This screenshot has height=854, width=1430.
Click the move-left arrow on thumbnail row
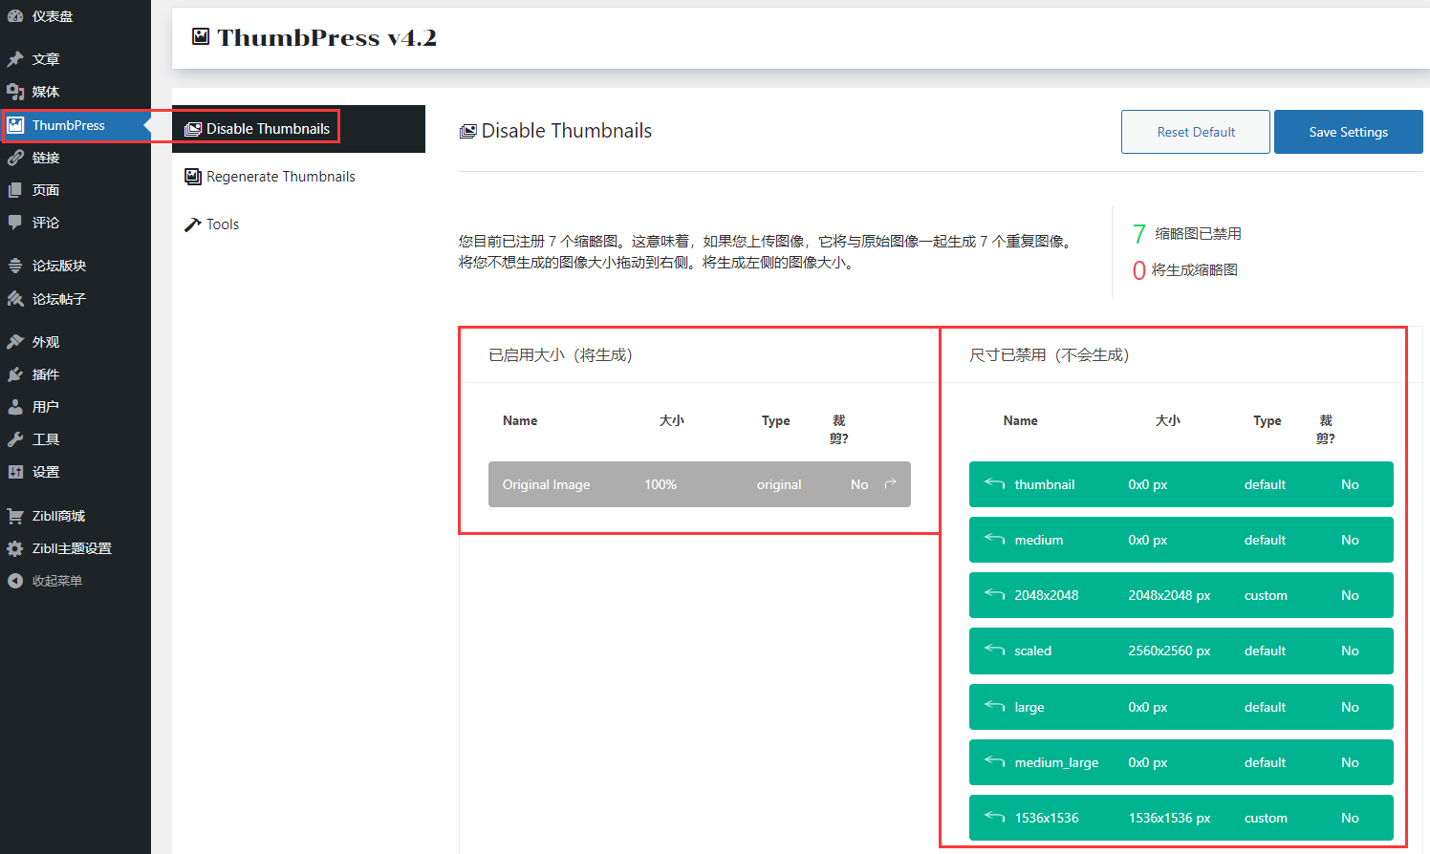994,483
